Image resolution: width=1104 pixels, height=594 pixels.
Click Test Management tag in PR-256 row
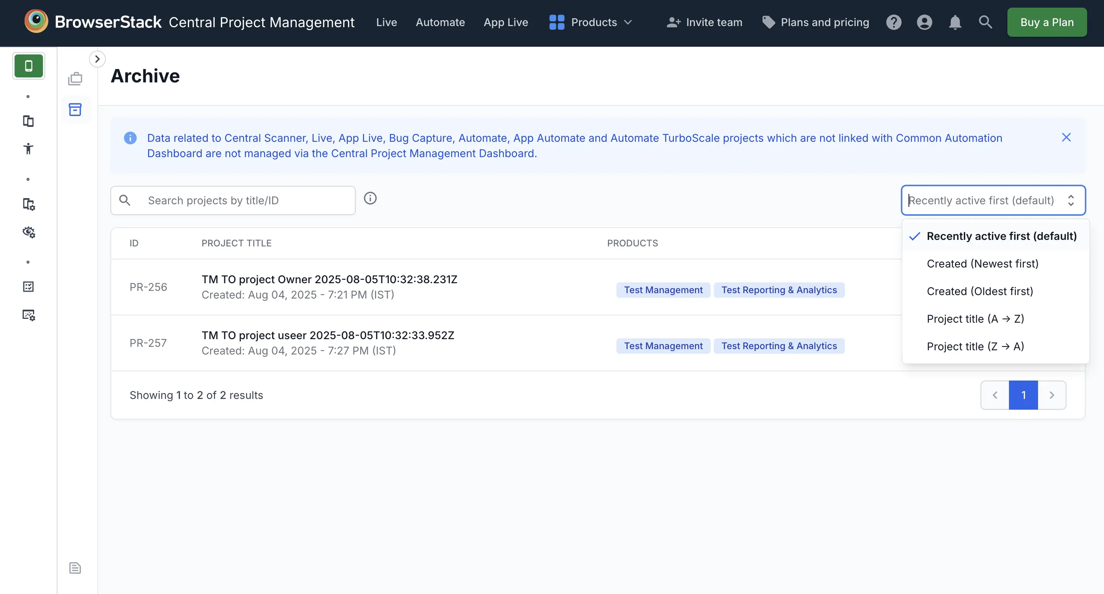point(663,290)
